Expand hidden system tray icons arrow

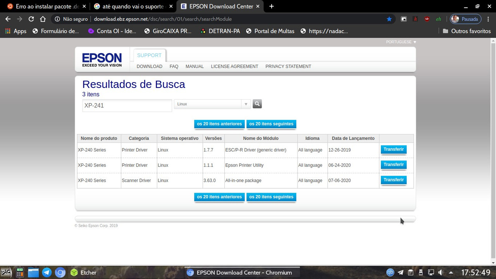(x=451, y=272)
